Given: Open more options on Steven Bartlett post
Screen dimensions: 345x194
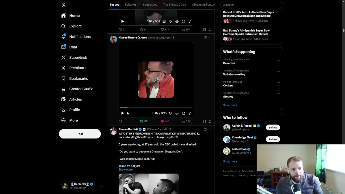Looking at the screenshot, I should (x=210, y=129).
